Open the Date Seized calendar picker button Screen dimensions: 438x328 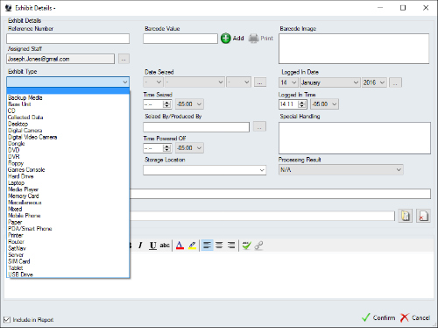click(x=260, y=82)
